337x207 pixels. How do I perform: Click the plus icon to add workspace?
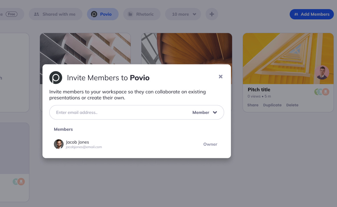(x=212, y=14)
